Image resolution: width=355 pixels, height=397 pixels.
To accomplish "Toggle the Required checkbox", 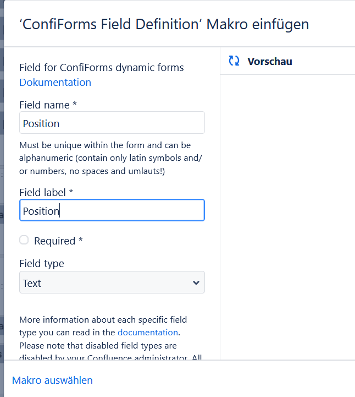I will point(24,240).
